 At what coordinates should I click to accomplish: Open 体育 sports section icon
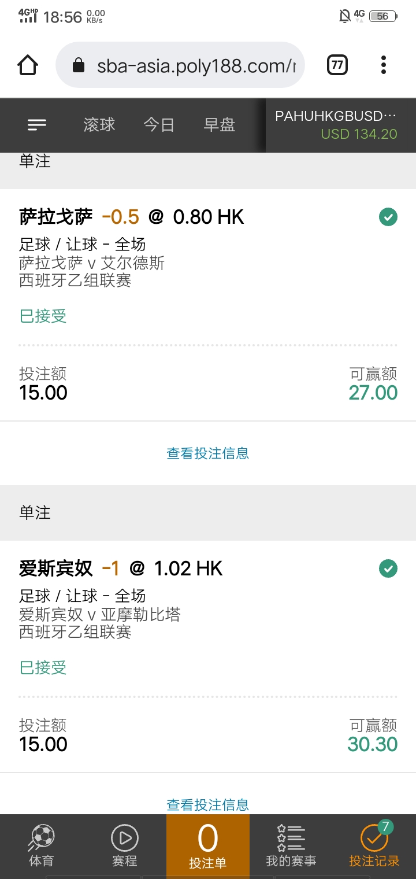[x=41, y=846]
